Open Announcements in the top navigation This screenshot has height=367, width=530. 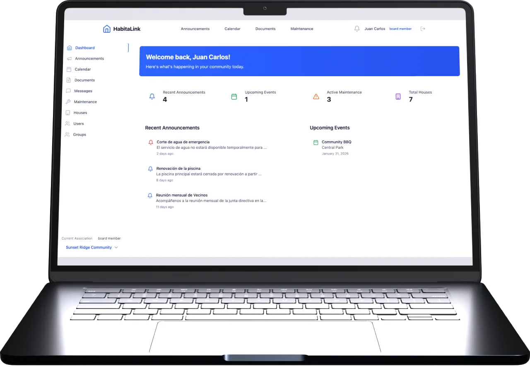[195, 29]
